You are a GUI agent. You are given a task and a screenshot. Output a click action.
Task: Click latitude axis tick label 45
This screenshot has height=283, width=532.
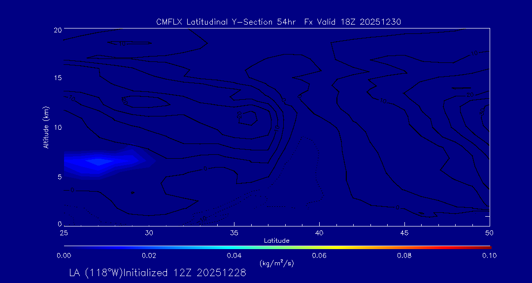click(x=404, y=233)
